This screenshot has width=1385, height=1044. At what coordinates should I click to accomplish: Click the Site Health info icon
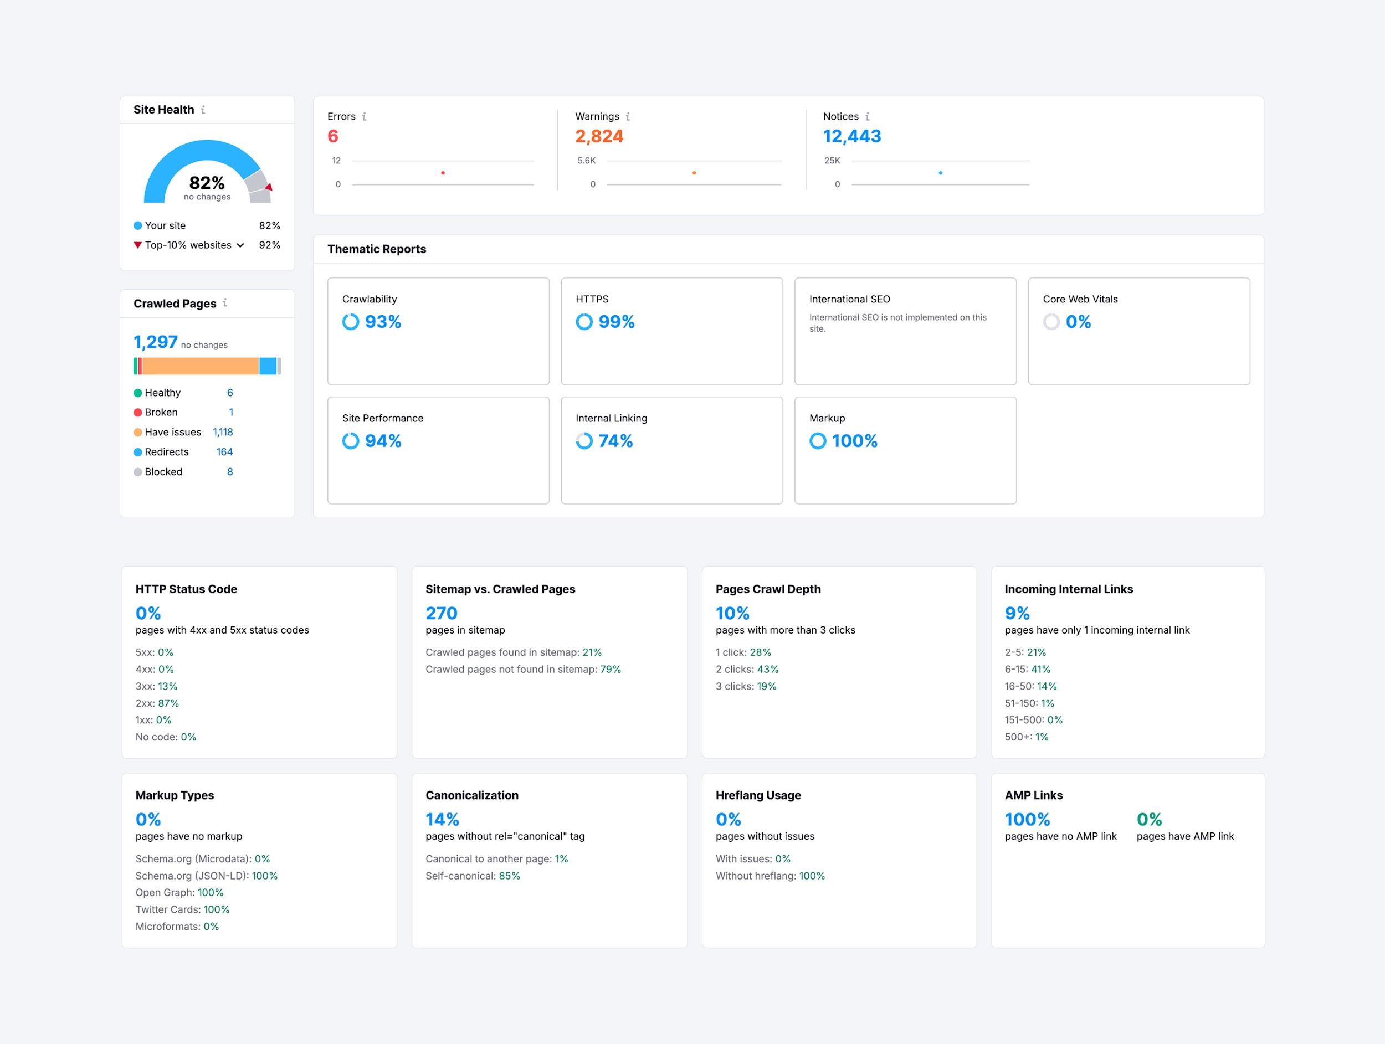pyautogui.click(x=203, y=110)
